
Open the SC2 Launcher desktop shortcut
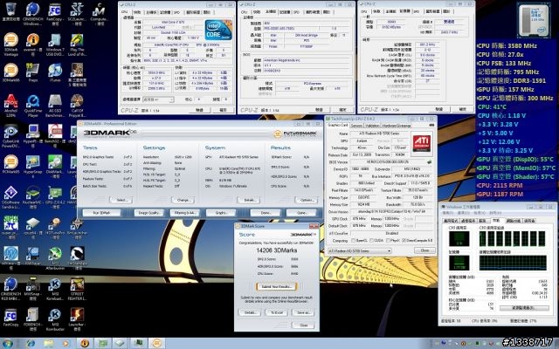click(77, 14)
